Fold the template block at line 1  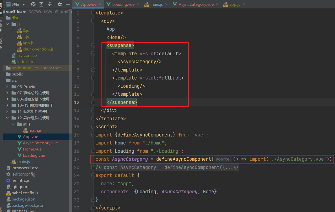tap(93, 13)
